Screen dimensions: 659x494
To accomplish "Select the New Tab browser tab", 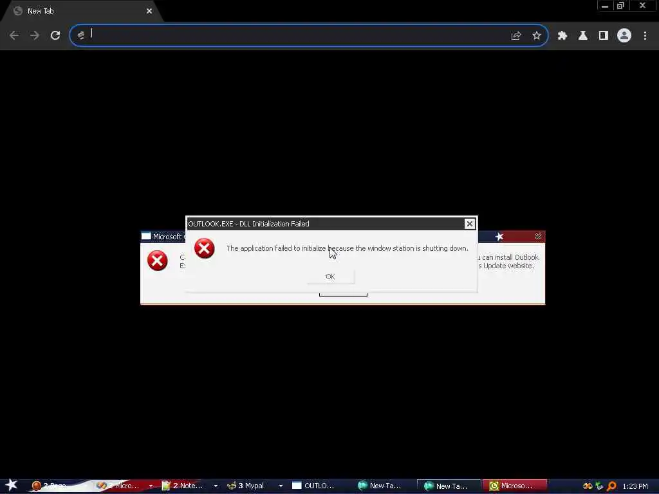I will [x=82, y=11].
